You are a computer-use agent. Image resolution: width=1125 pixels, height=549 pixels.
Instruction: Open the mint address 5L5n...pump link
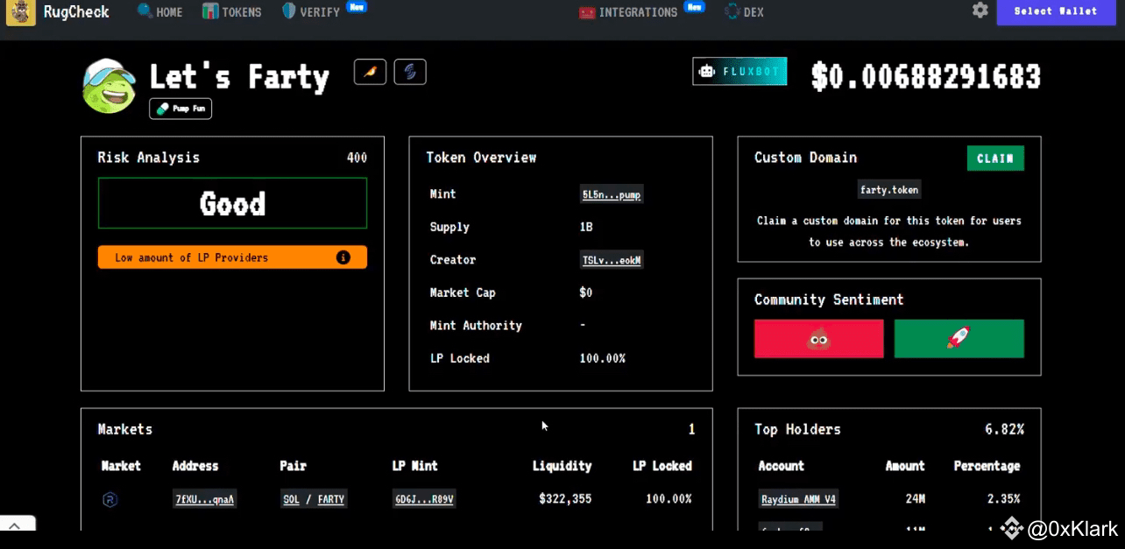(612, 195)
